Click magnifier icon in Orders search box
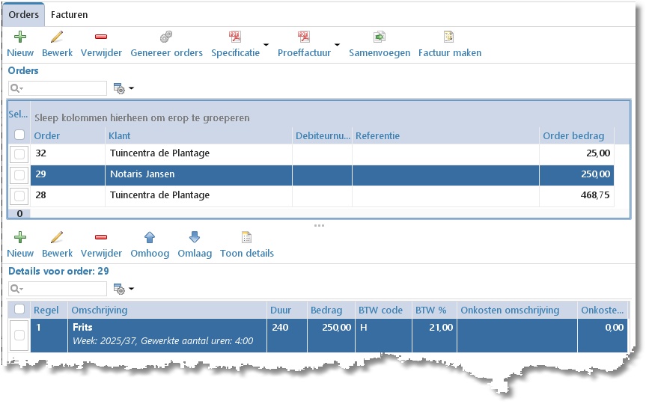Screen dimensions: 646x404 coord(15,88)
